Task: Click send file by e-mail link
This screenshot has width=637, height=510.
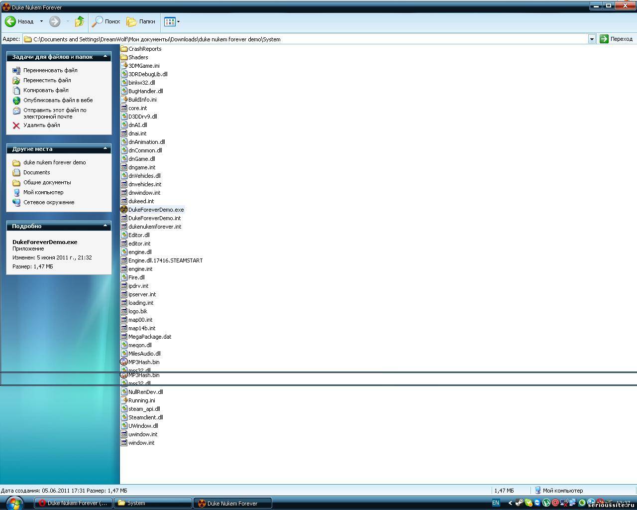Action: [55, 113]
